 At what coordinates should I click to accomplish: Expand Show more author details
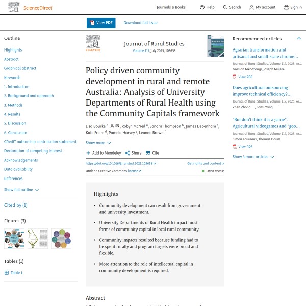(x=98, y=143)
